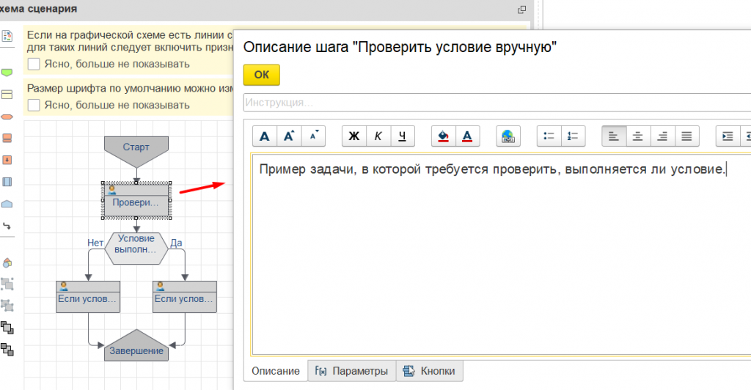Screen dimensions: 751x390
Task: Tick the second "Ясно, больше не показывать" under font size hint
Action: [x=34, y=106]
